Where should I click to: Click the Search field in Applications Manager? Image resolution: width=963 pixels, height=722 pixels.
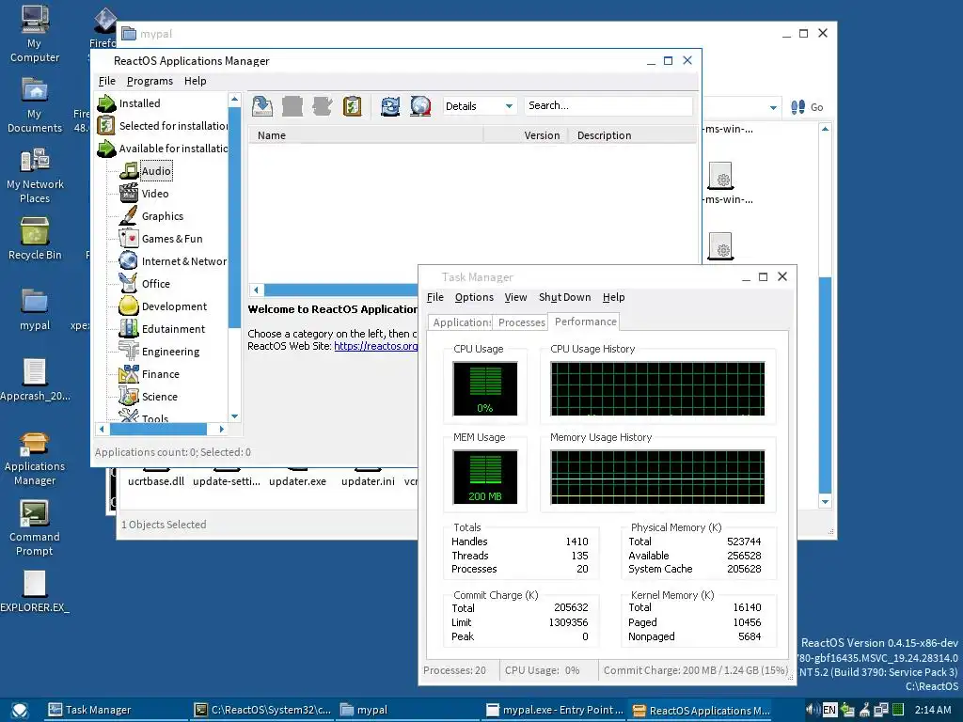point(608,105)
